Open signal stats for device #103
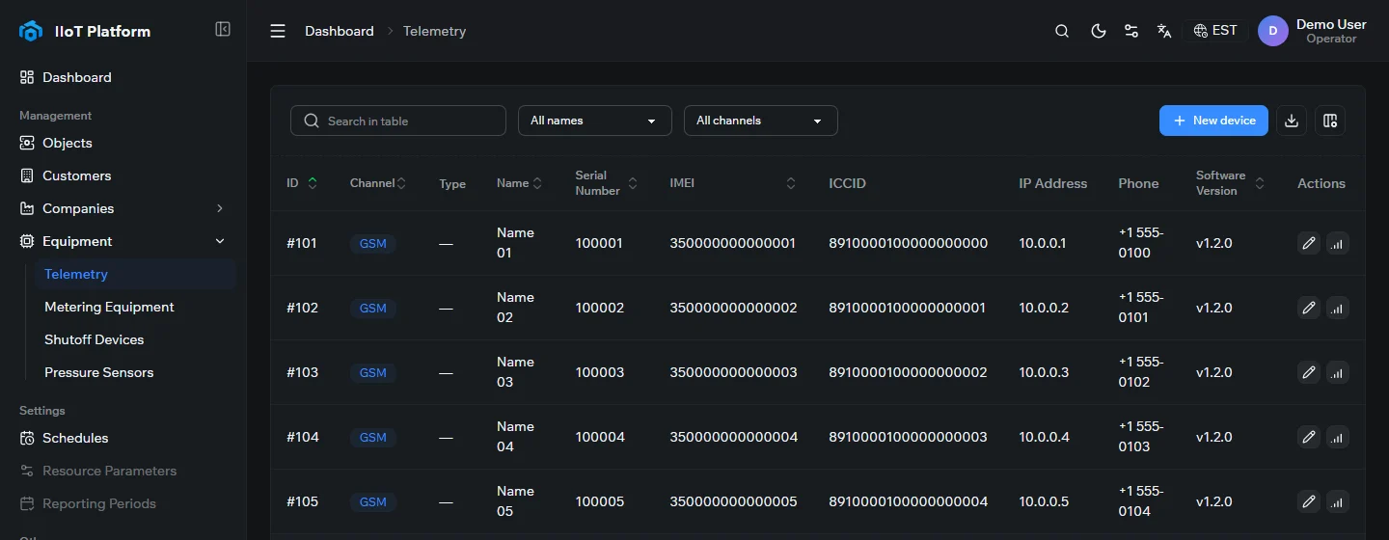Image resolution: width=1389 pixels, height=540 pixels. (1337, 372)
